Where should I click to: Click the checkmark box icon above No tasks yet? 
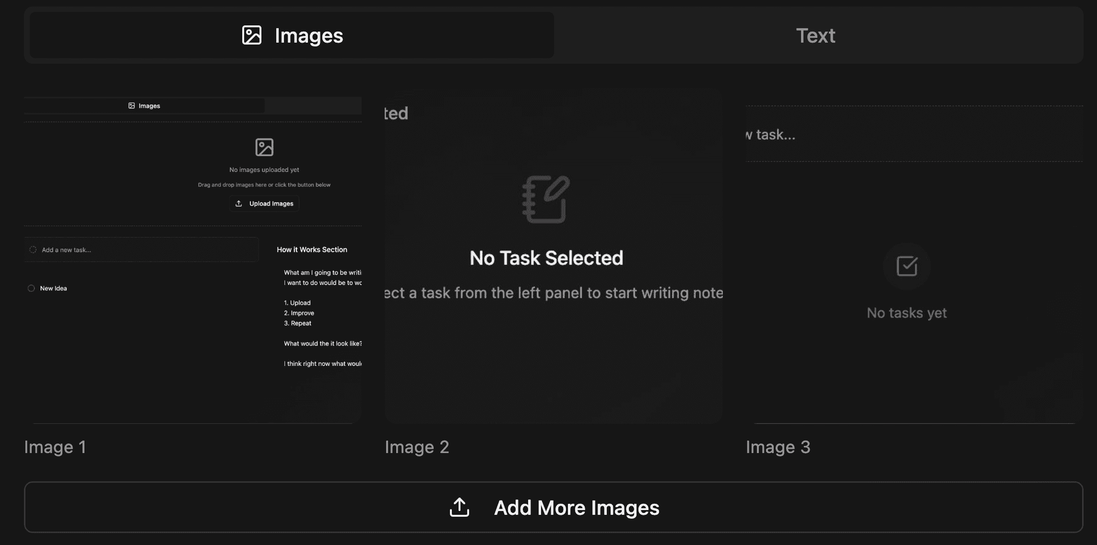click(x=907, y=266)
